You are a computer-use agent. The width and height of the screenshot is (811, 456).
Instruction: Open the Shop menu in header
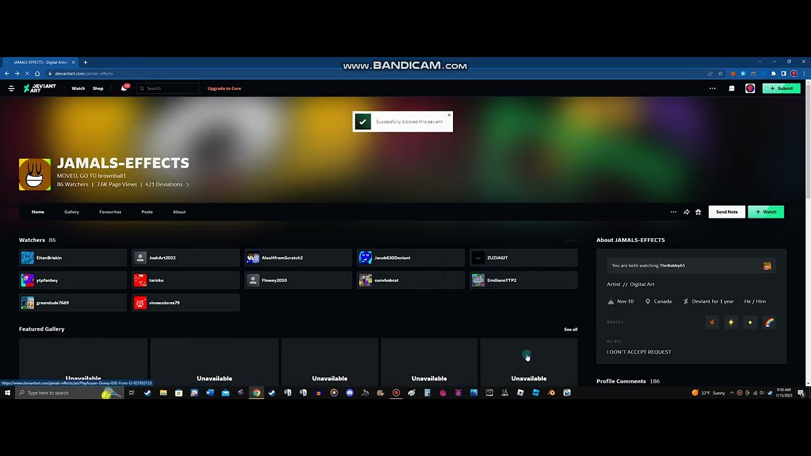pos(98,89)
